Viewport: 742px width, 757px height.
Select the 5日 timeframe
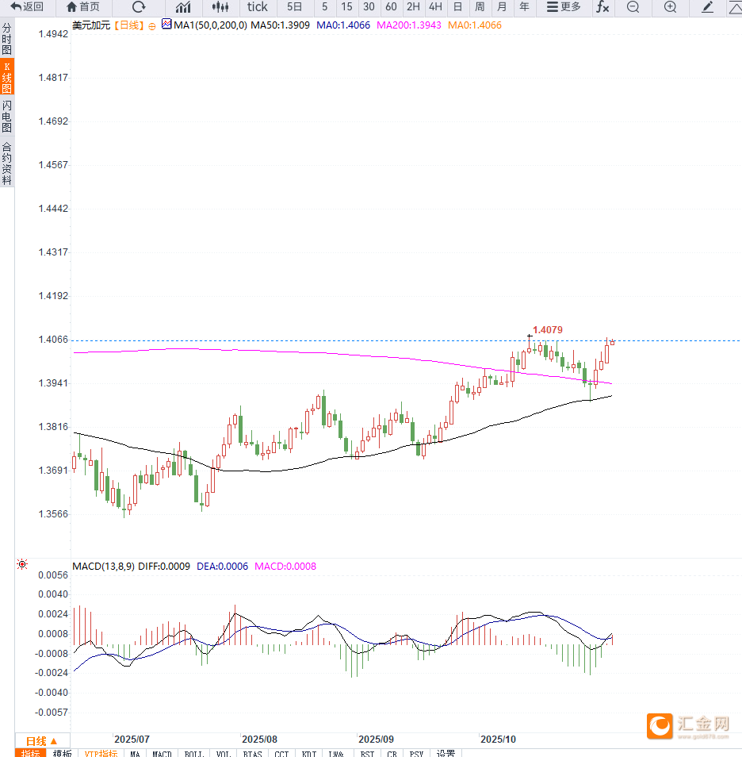pos(294,7)
